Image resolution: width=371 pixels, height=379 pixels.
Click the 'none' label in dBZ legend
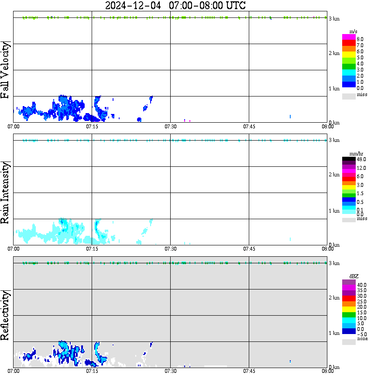[362, 339]
